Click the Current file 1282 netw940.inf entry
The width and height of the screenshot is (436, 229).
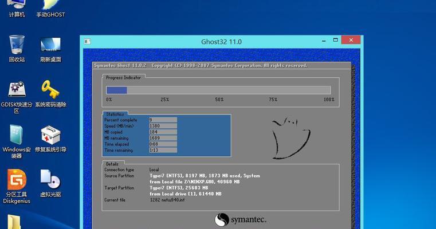[x=167, y=200]
